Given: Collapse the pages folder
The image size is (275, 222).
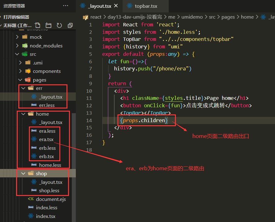Looking at the screenshot, I should point(20,80).
